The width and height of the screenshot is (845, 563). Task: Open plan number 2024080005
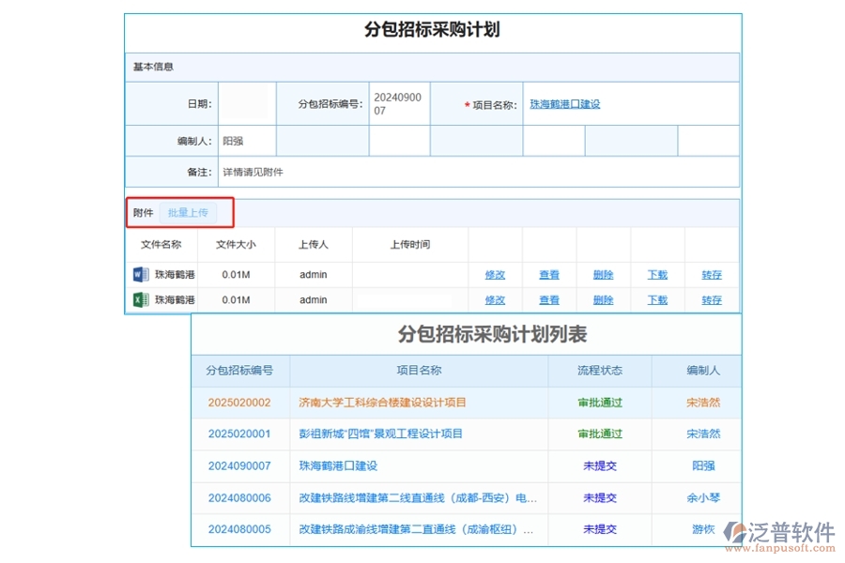(239, 529)
